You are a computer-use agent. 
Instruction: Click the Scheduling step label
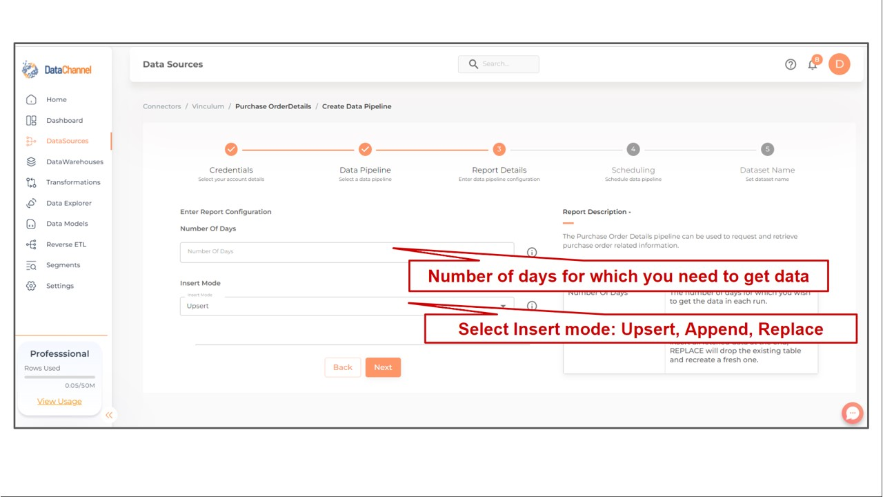coord(633,170)
